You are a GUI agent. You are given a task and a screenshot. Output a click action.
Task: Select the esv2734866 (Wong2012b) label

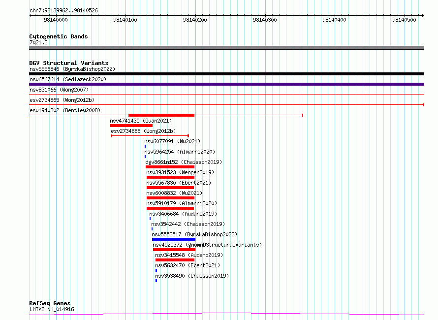143,131
